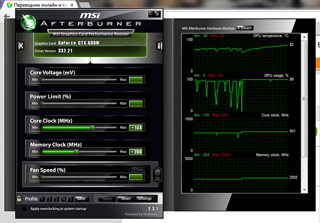The image size is (320, 223).
Task: Select profile slot 5
Action: pyautogui.click(x=70, y=198)
